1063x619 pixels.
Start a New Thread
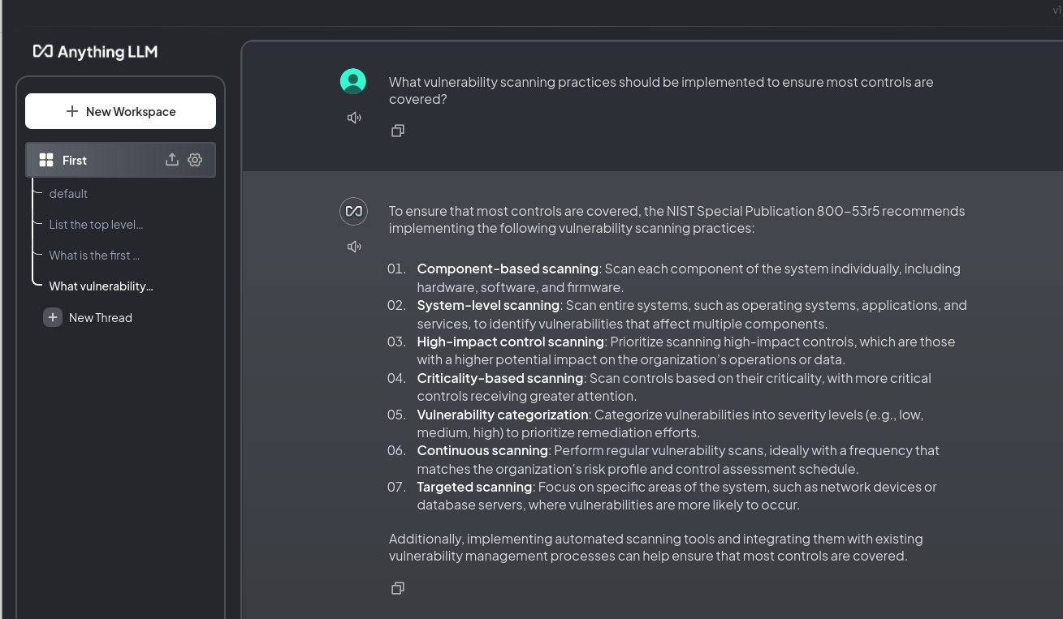coord(100,318)
